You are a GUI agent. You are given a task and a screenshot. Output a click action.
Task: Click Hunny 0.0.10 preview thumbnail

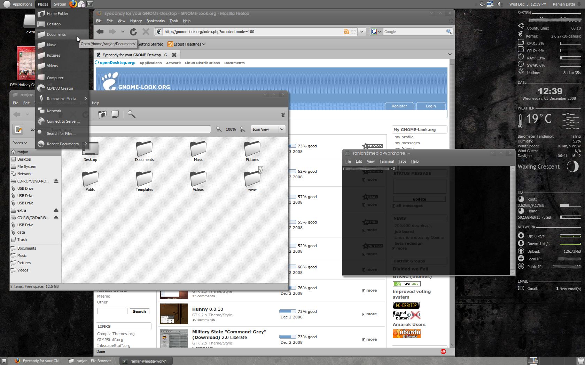pyautogui.click(x=174, y=314)
